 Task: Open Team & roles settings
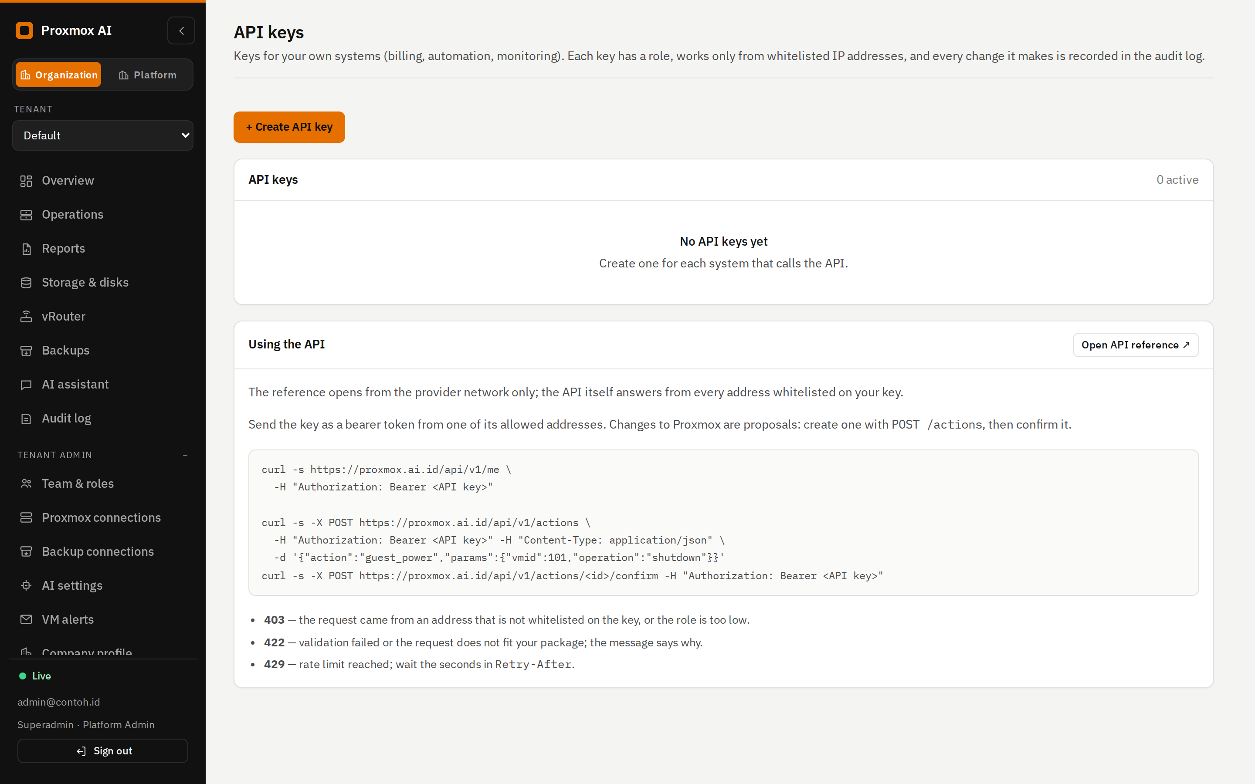[x=103, y=484]
